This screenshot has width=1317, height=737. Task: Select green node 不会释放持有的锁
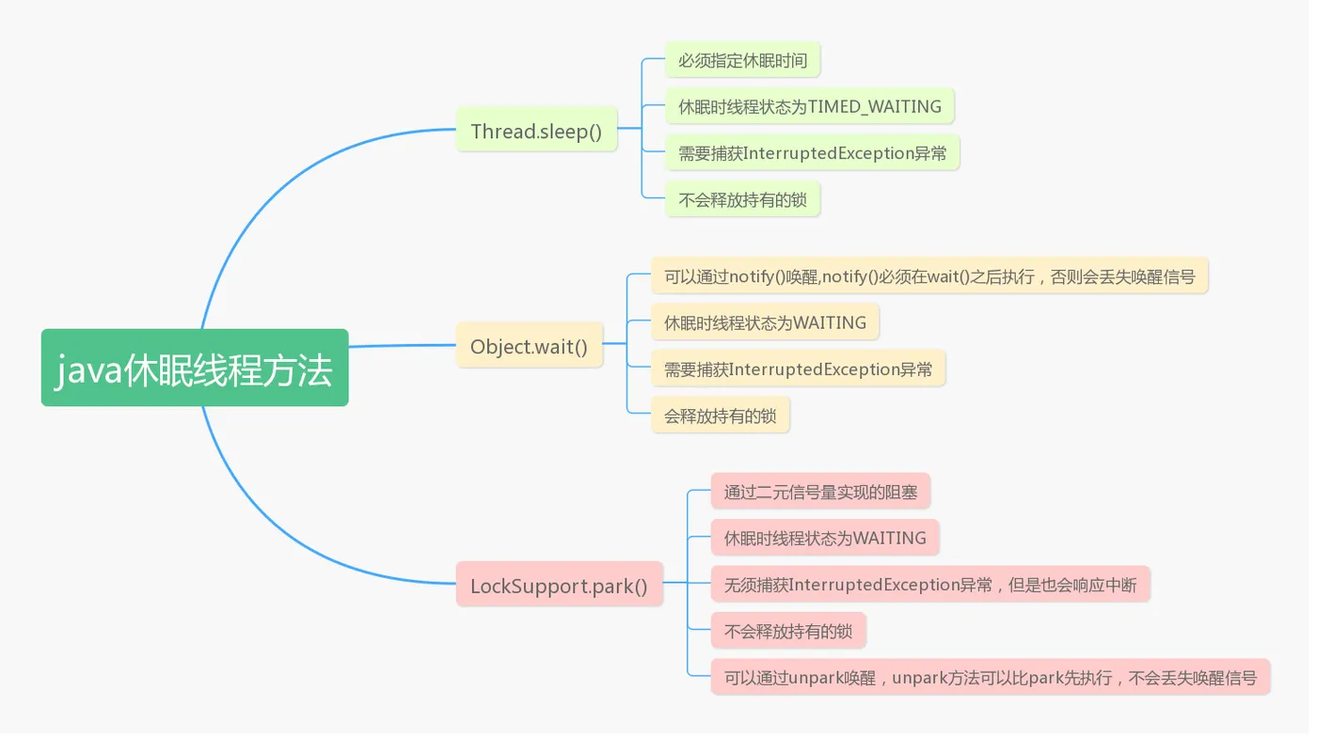coord(742,199)
